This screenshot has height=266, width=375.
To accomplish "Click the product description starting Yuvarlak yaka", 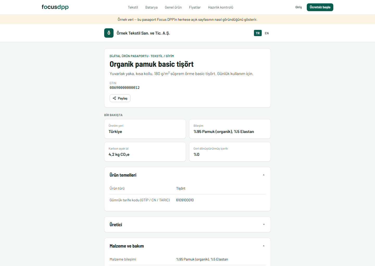I will coord(182,74).
